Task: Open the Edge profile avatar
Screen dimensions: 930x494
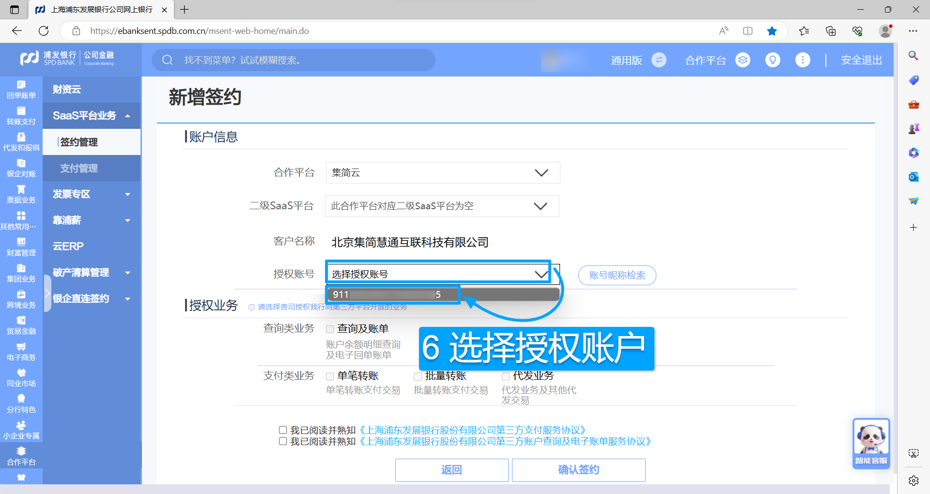Action: click(886, 31)
